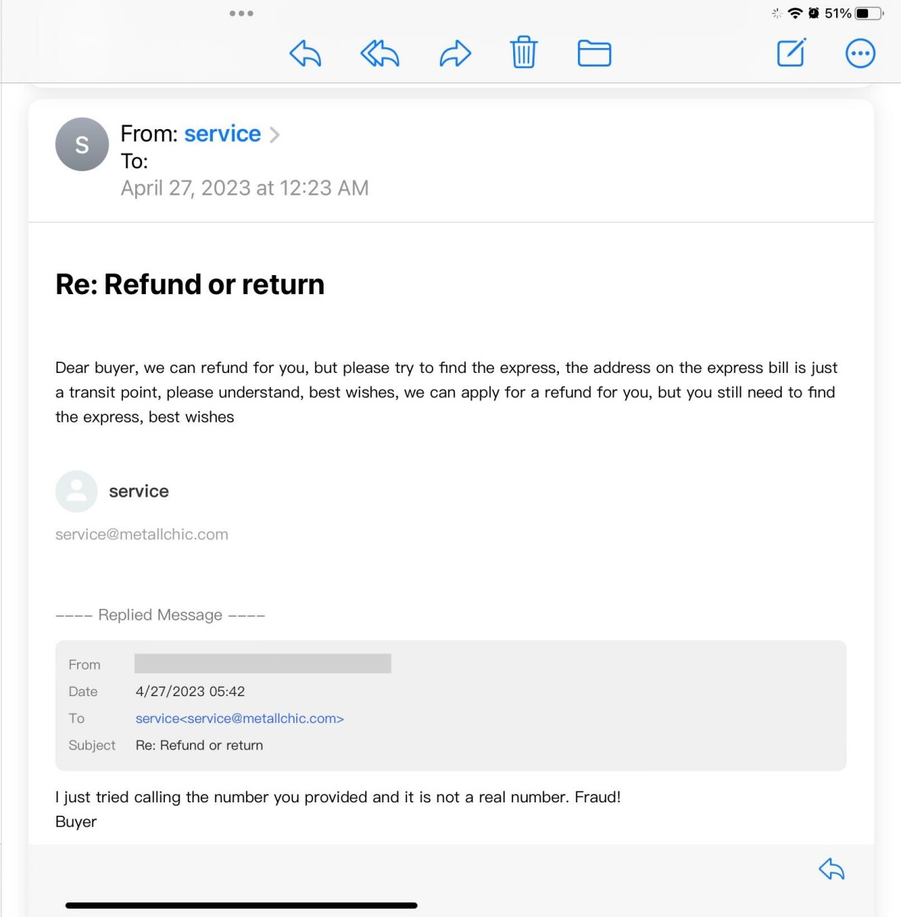901x917 pixels.
Task: Move the message using the folder icon
Action: [594, 53]
